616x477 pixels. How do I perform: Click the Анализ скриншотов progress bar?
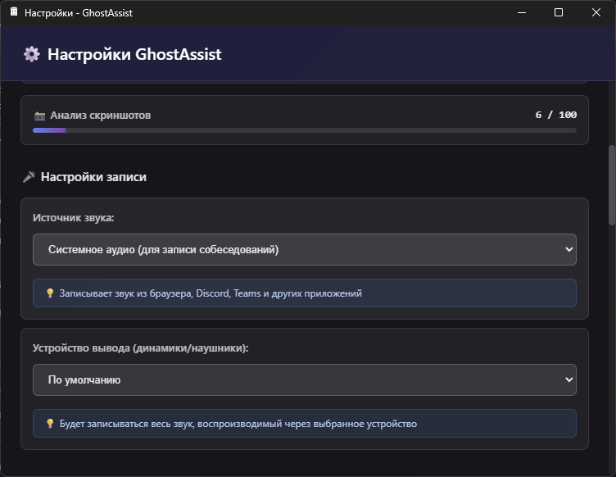pyautogui.click(x=304, y=130)
